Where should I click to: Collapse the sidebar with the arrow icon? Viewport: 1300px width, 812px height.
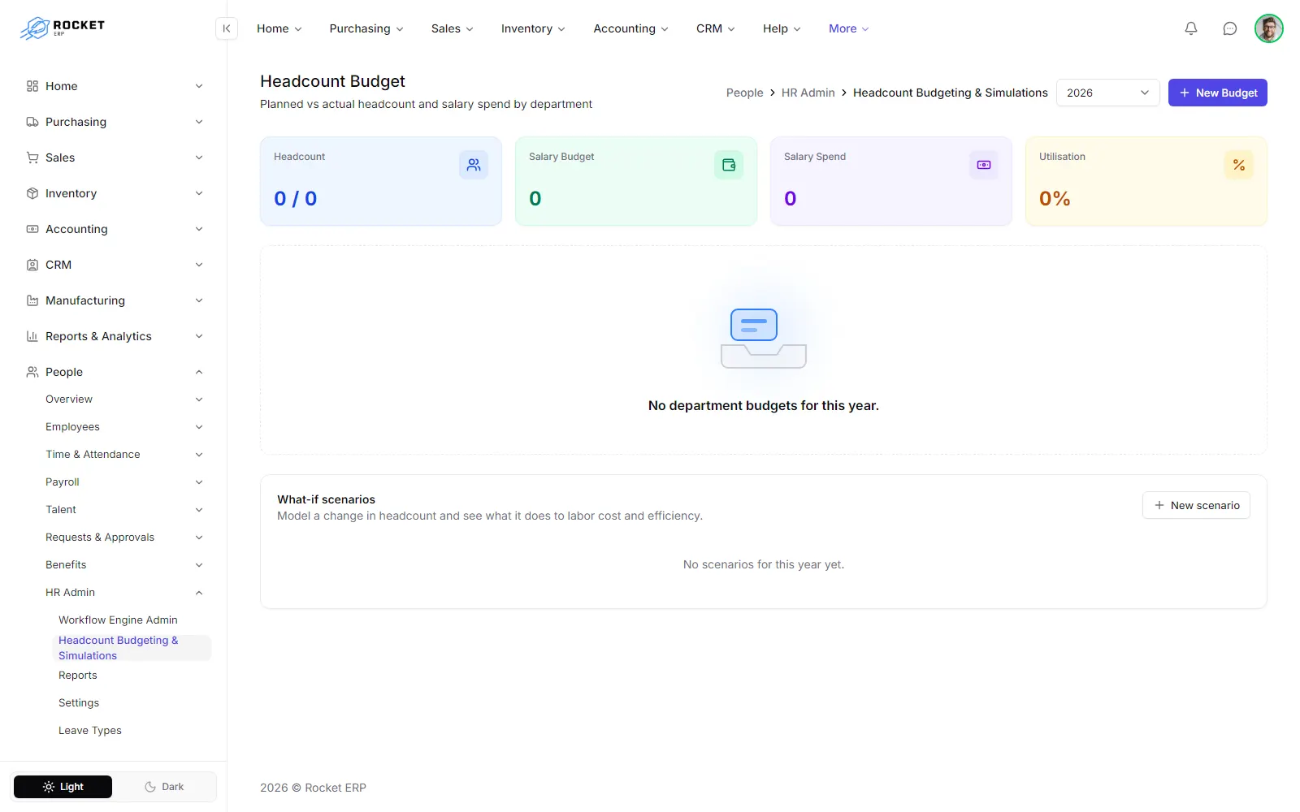tap(227, 28)
